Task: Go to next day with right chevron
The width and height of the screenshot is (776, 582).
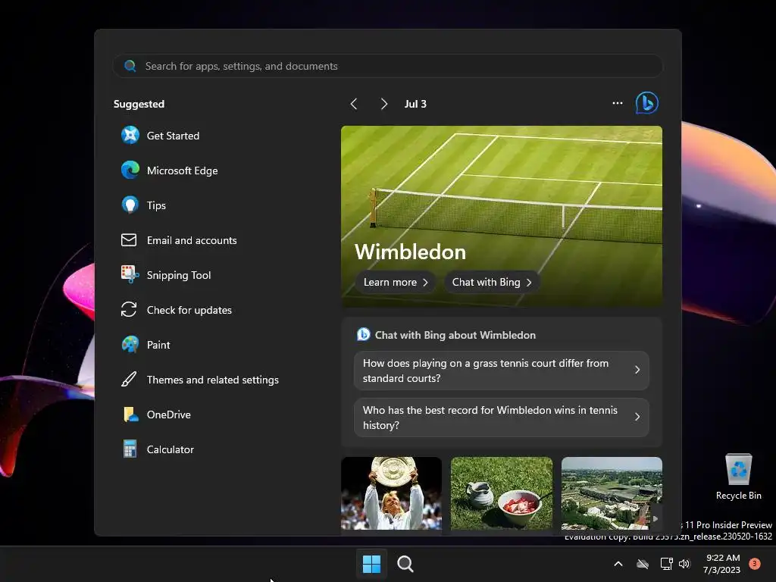Action: tap(384, 104)
